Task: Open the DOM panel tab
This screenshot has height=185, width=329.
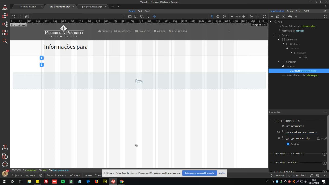Action: click(306, 11)
